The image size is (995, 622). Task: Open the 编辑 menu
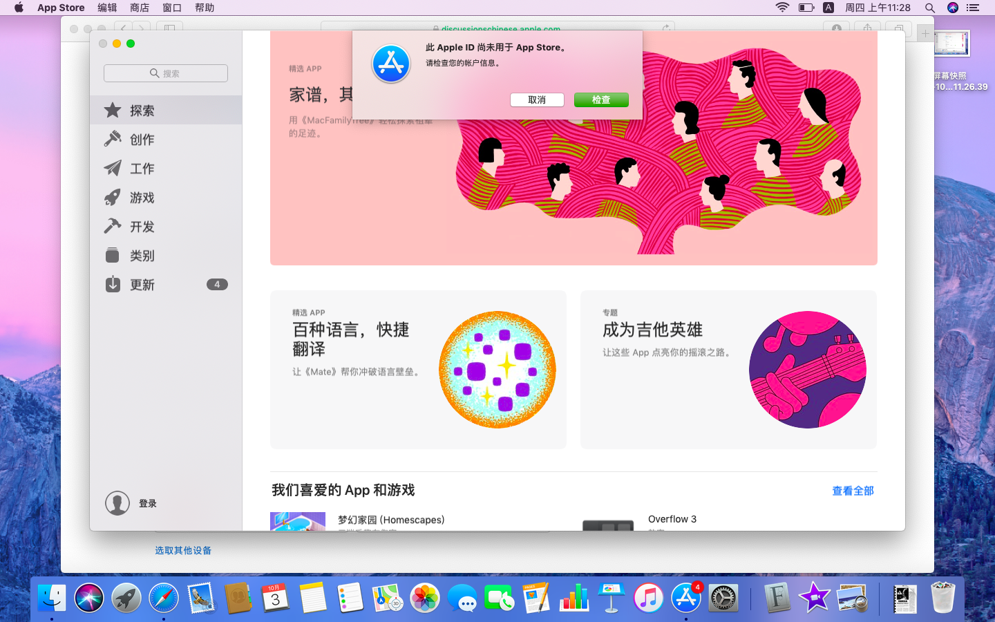click(107, 8)
